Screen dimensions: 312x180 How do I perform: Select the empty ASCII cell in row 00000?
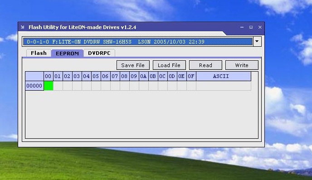(224, 86)
